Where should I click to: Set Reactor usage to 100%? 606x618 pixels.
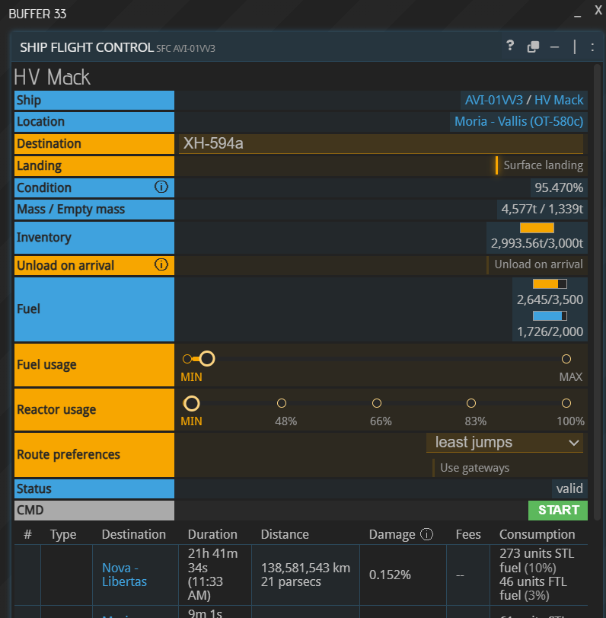(x=566, y=403)
